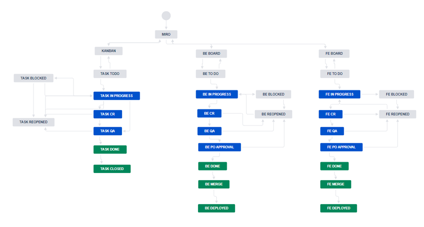Select the KANBAN status node

tap(108, 51)
